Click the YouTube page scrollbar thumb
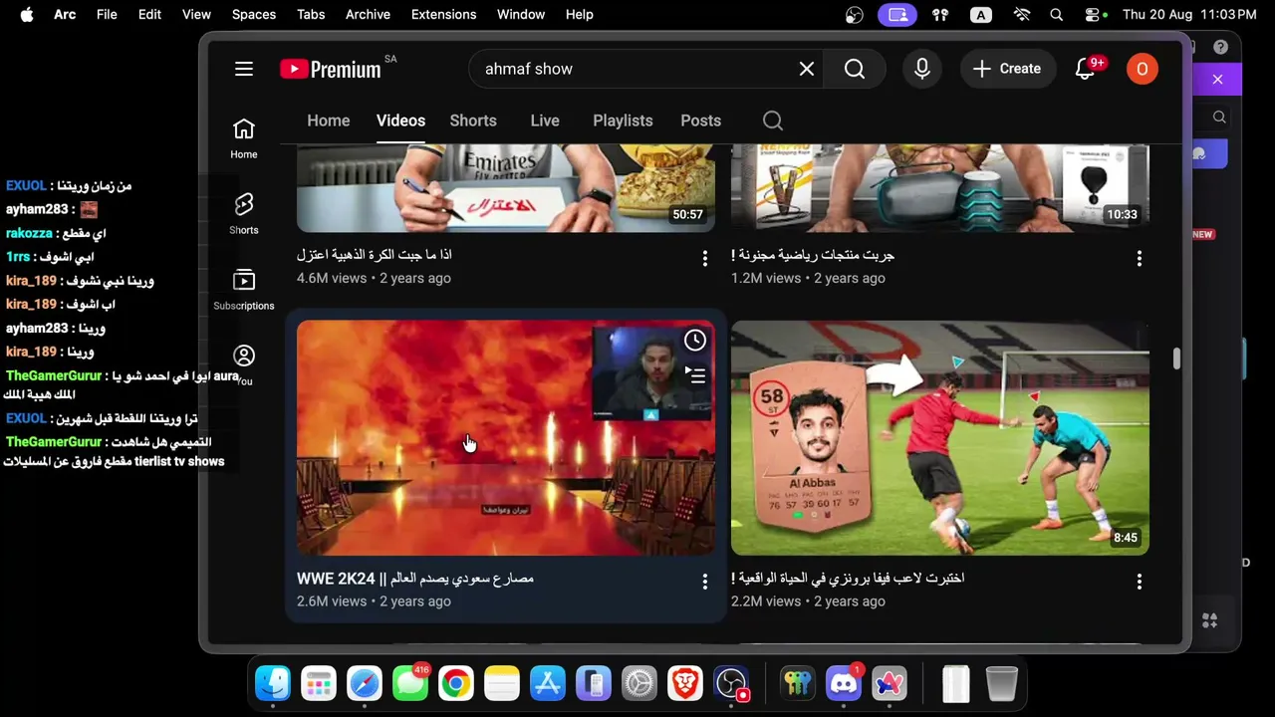 click(x=1176, y=358)
